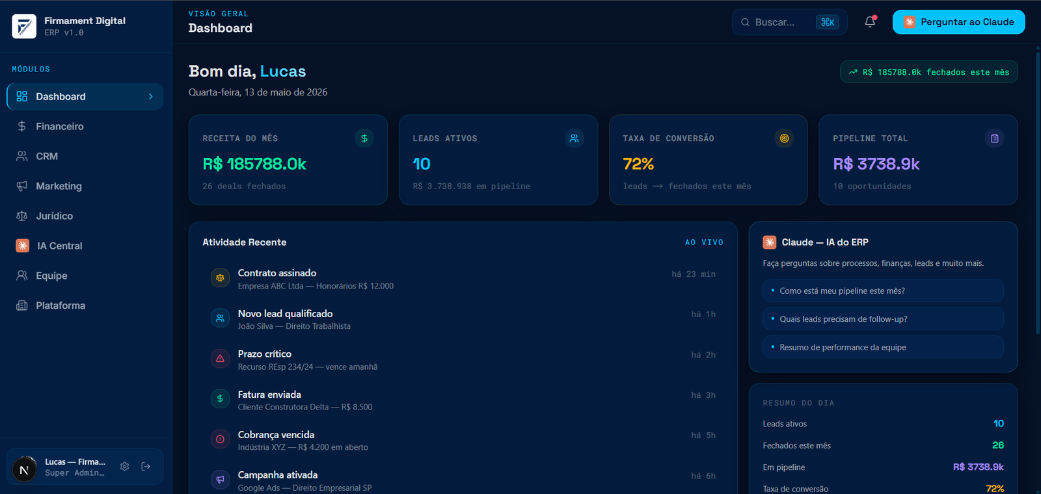Ask 'Quais leads precisam de follow-up?'
Image resolution: width=1041 pixels, height=494 pixels.
[x=884, y=319]
